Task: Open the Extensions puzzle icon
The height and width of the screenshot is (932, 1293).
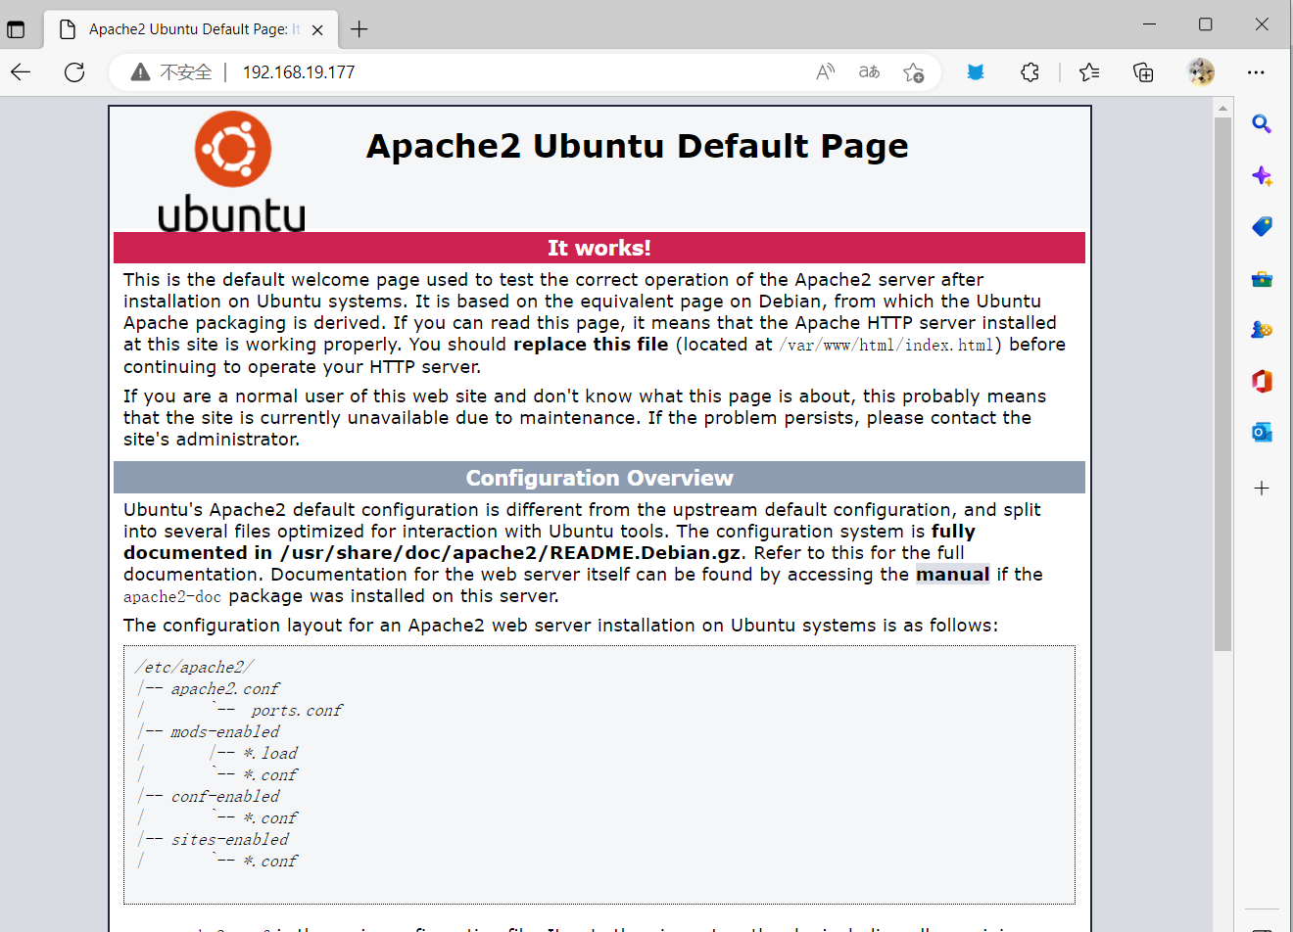Action: [x=1030, y=72]
